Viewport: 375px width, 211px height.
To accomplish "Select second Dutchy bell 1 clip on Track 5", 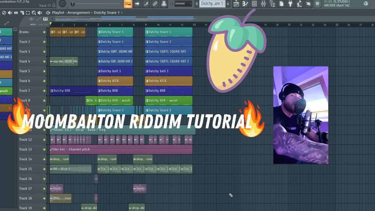I will click(168, 71).
